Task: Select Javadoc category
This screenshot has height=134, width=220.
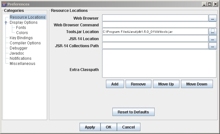Action: (x=17, y=53)
